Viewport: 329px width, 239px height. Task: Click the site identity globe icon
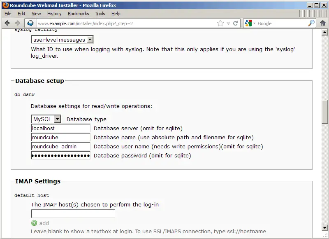(x=30, y=23)
